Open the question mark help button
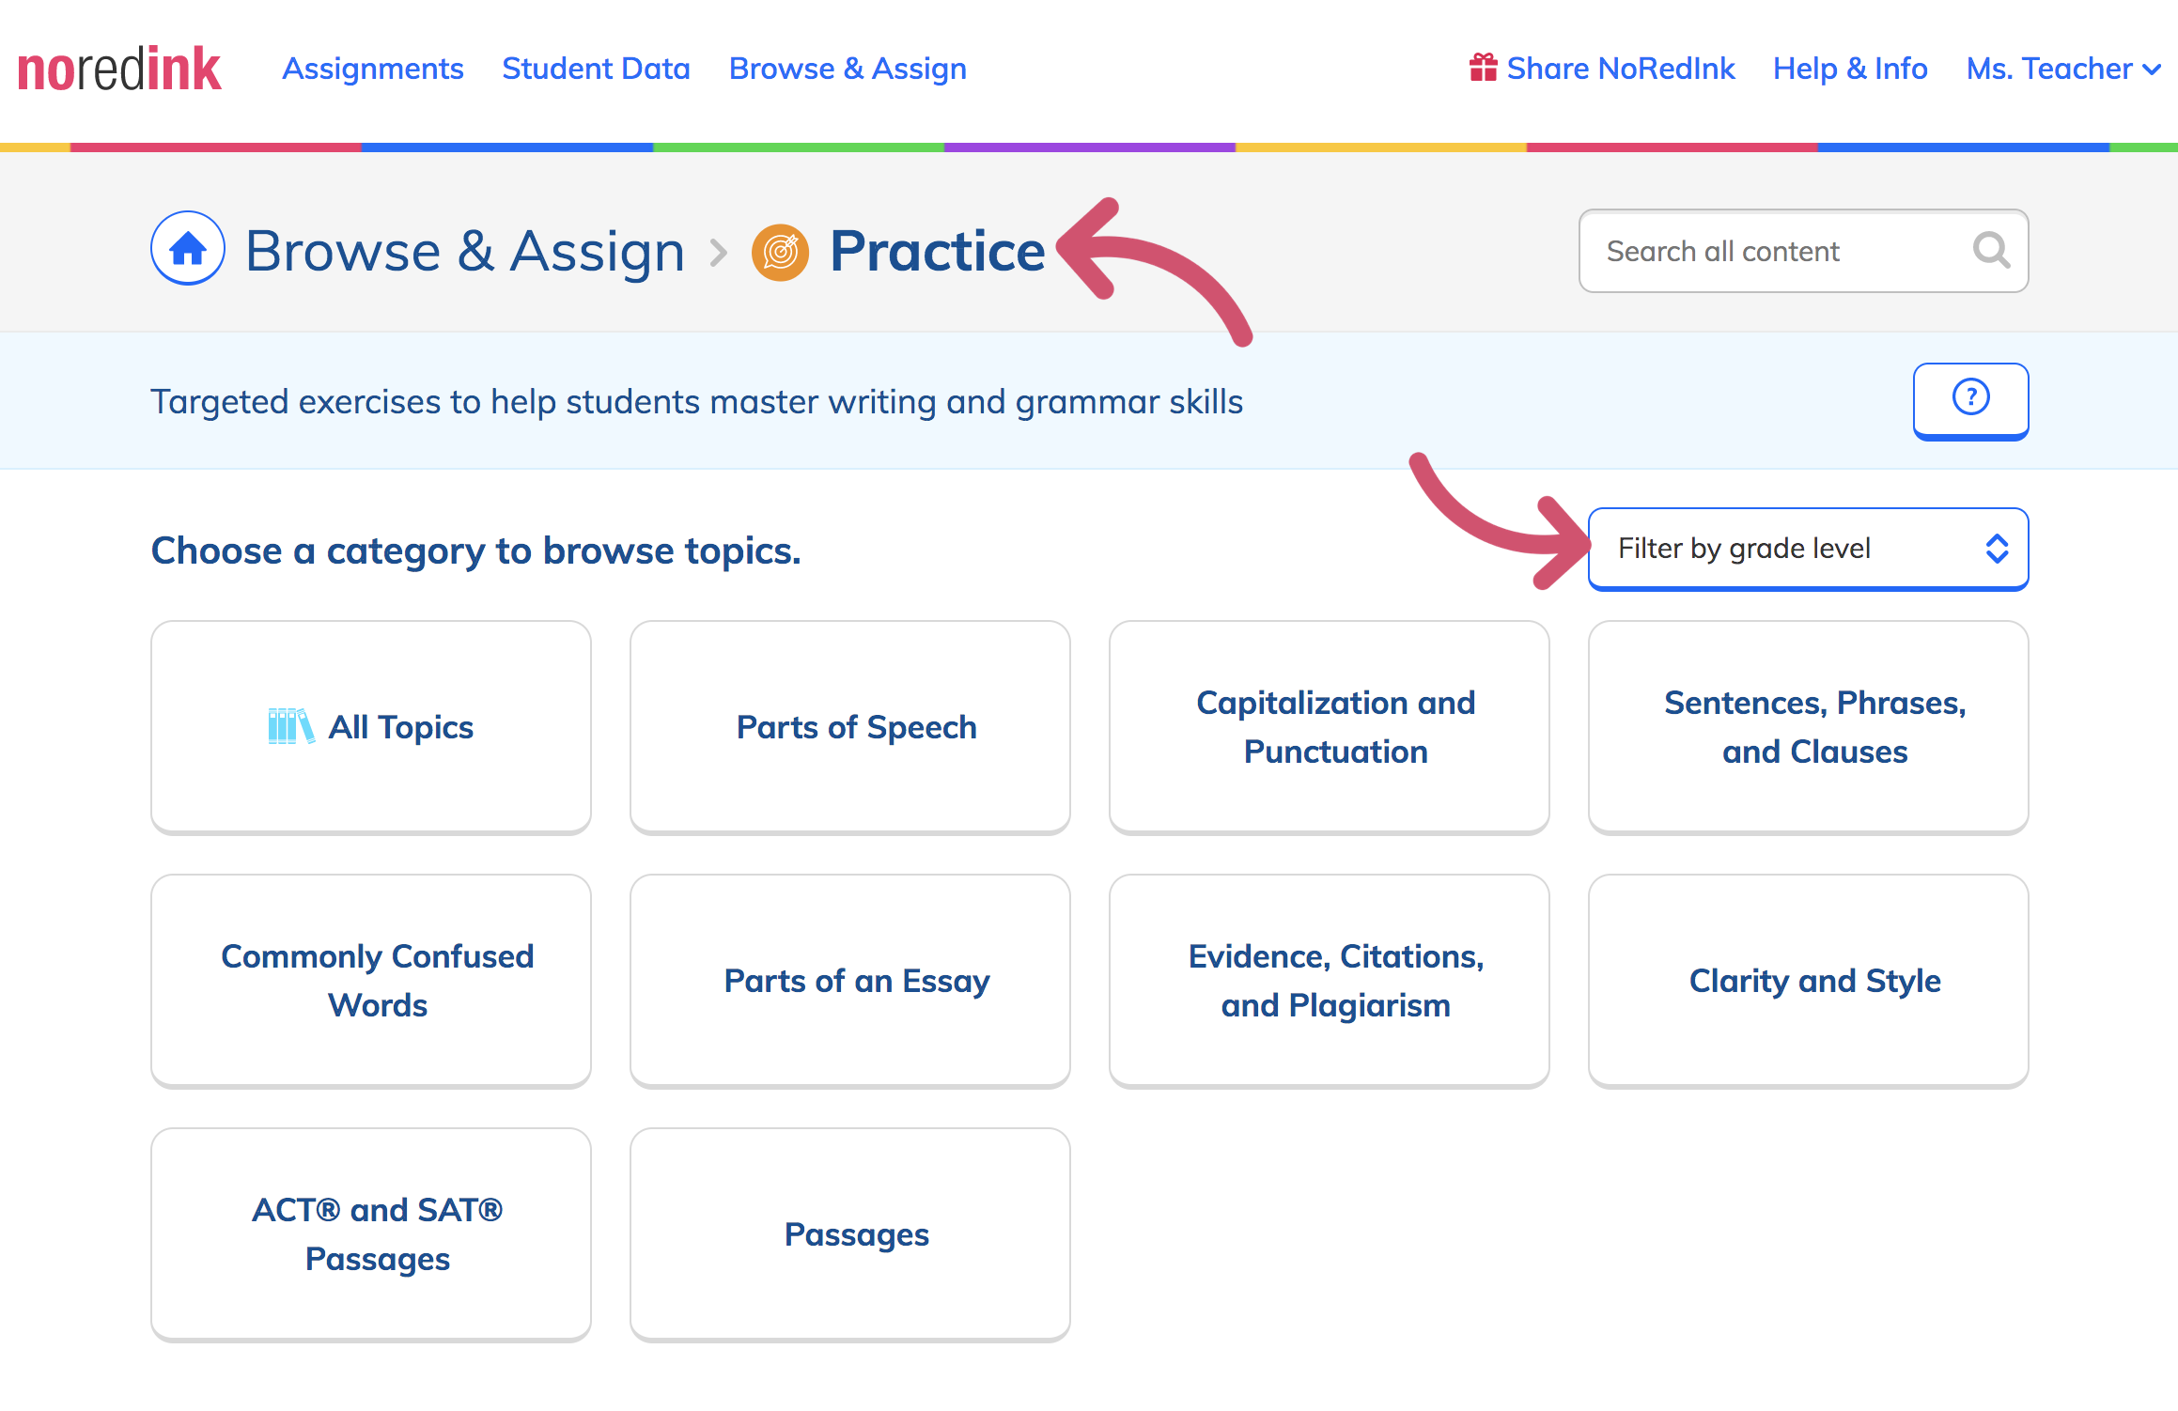 click(1970, 400)
